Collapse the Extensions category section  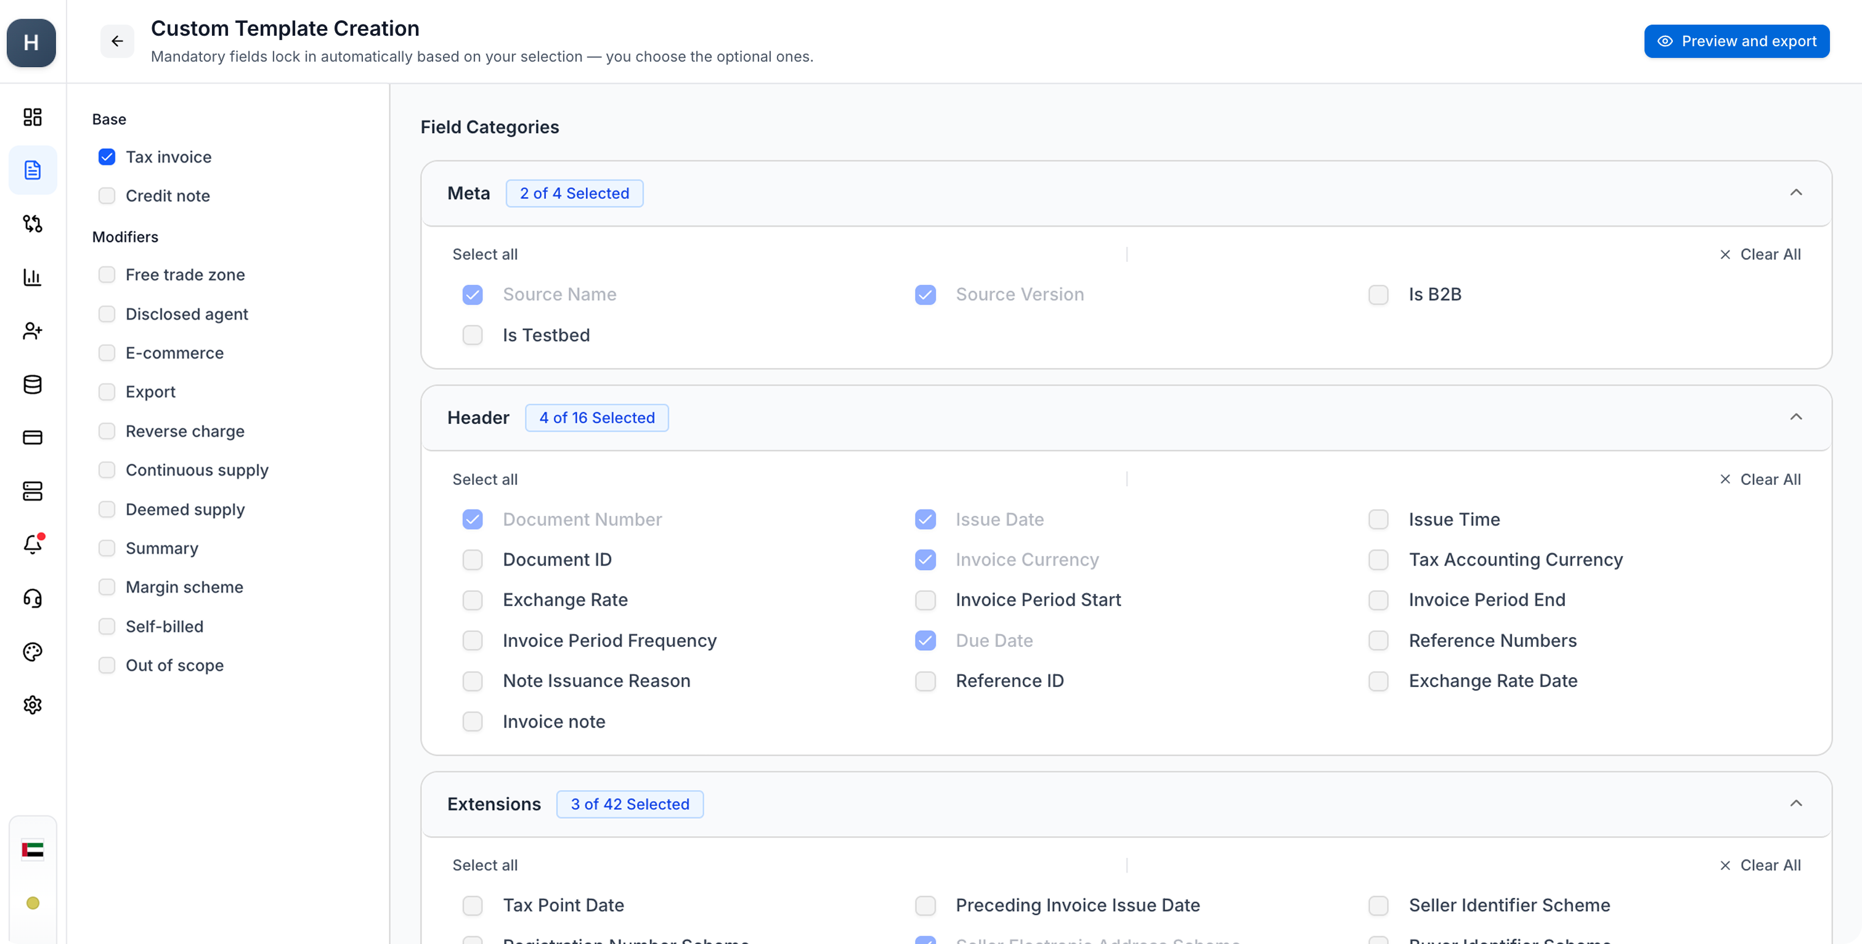pos(1795,803)
